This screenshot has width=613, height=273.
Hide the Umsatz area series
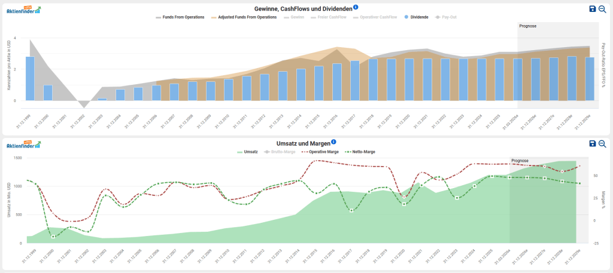click(248, 152)
